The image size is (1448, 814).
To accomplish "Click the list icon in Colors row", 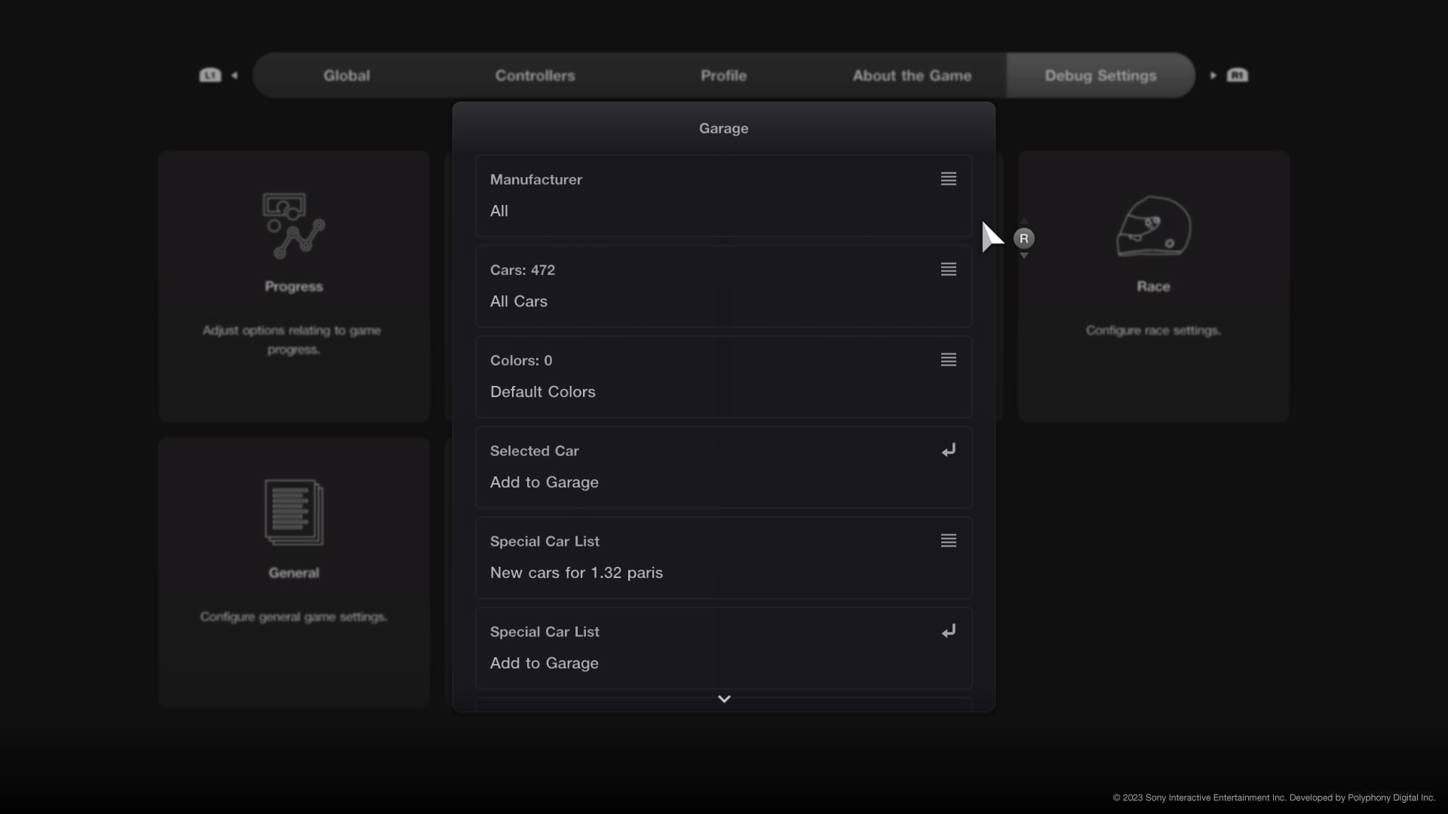I will (948, 360).
